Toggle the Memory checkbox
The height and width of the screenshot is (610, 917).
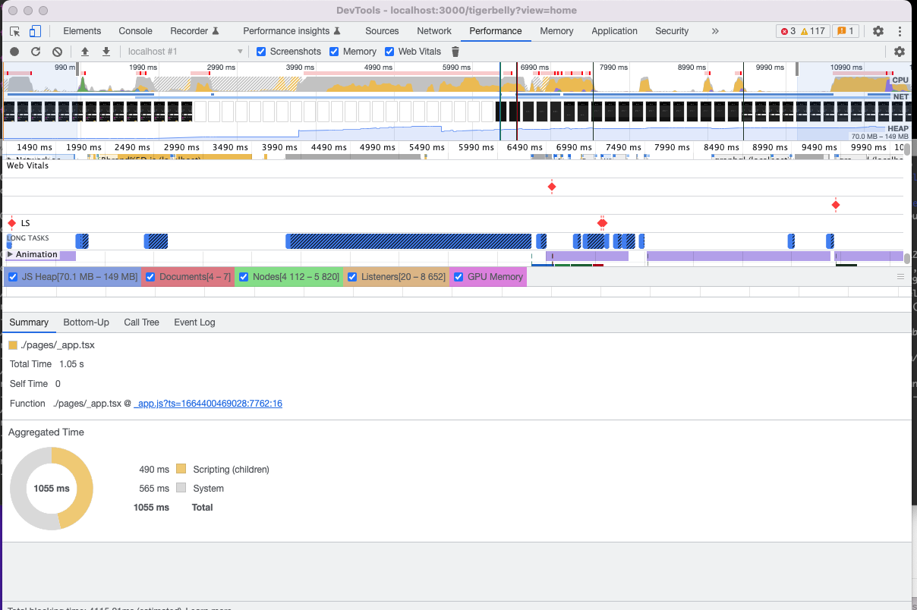point(334,52)
